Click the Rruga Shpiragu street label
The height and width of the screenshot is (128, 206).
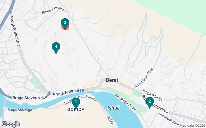pos(20,110)
